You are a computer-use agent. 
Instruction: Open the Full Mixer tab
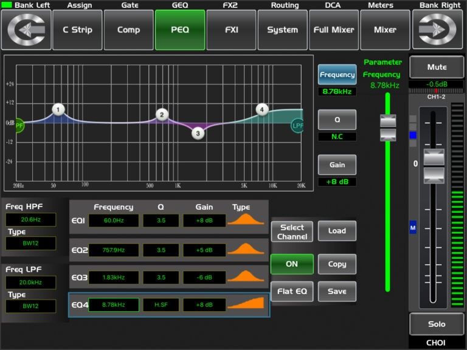334,30
